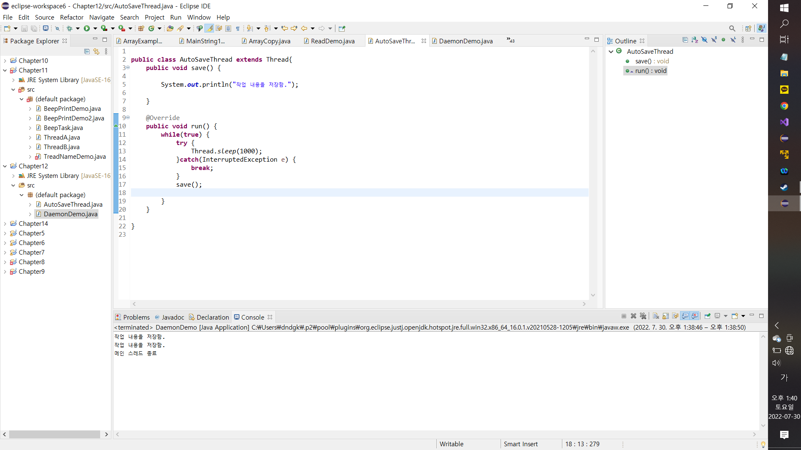Open the Run button dropdown arrow
Image resolution: width=801 pixels, height=450 pixels.
click(95, 28)
